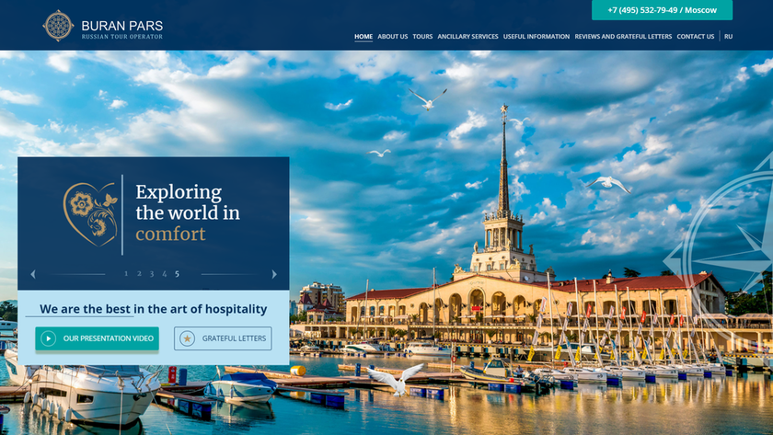Click the golden heart floral emblem
This screenshot has width=773, height=435.
[91, 213]
